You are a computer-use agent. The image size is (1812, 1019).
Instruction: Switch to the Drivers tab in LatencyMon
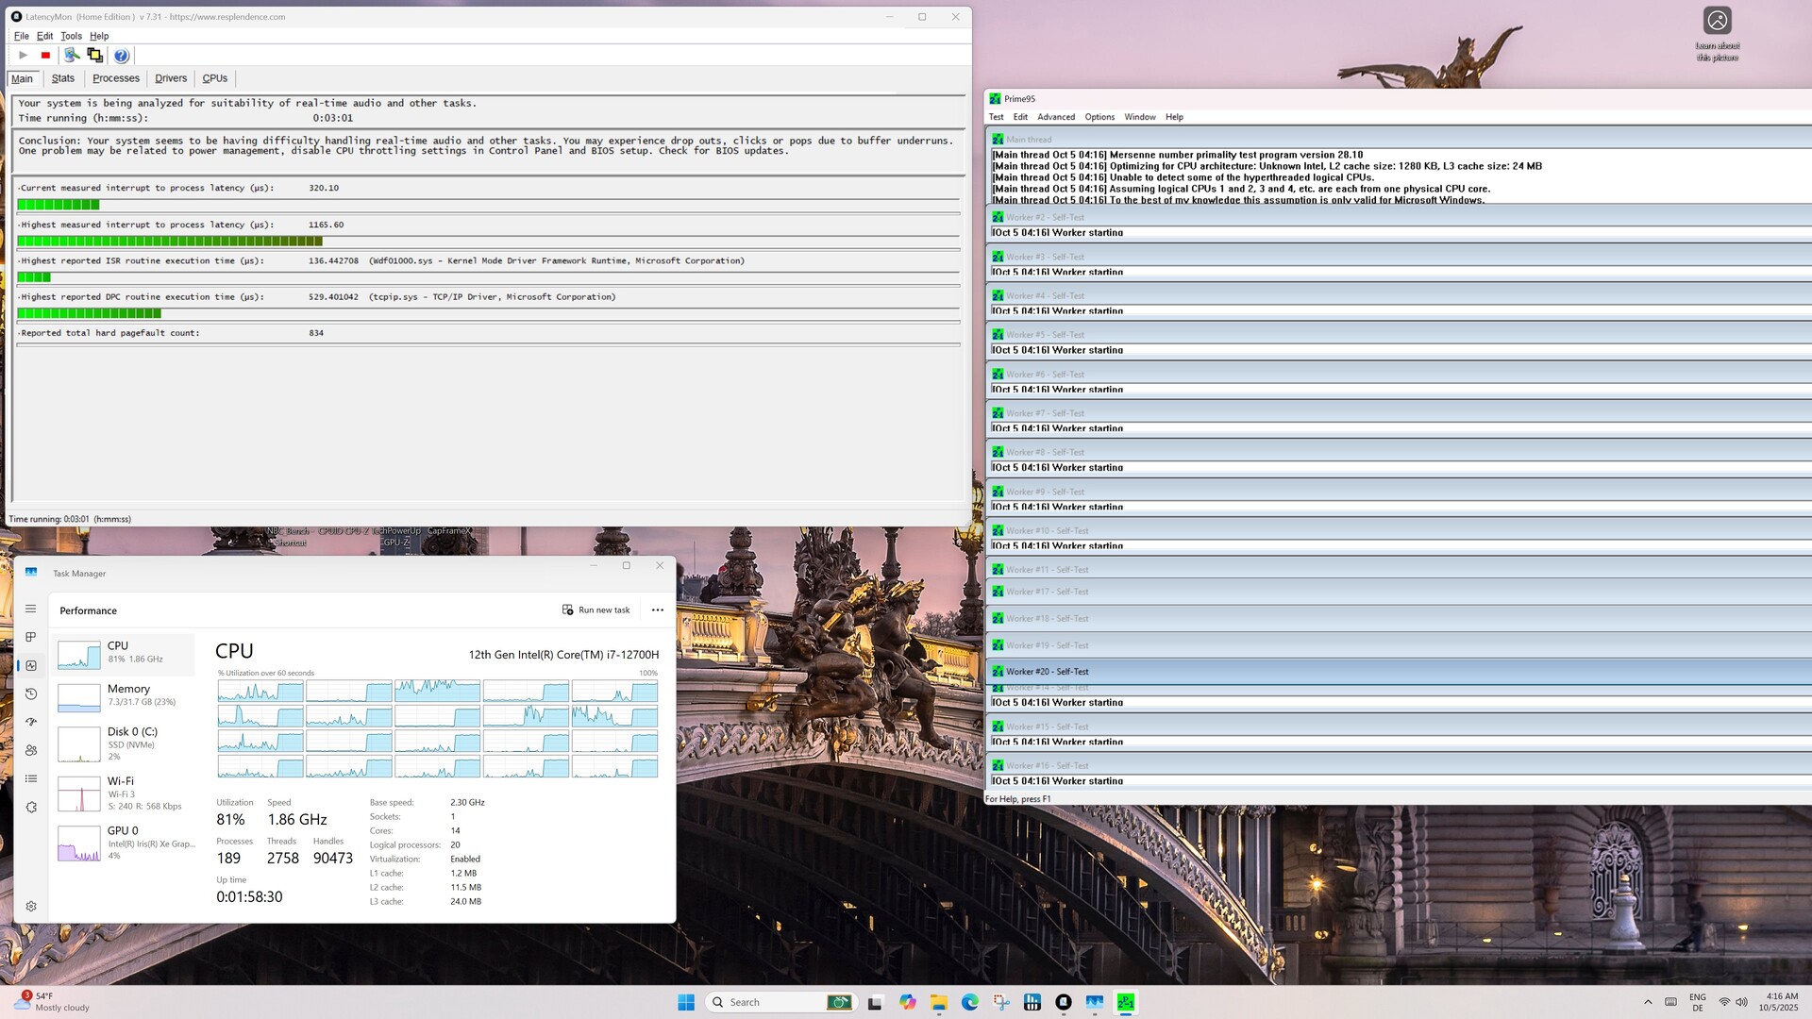(171, 78)
